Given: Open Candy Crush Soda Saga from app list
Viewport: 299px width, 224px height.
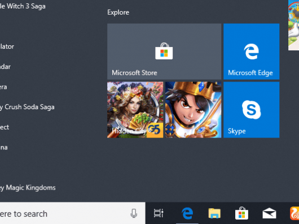Looking at the screenshot, I should tap(27, 107).
